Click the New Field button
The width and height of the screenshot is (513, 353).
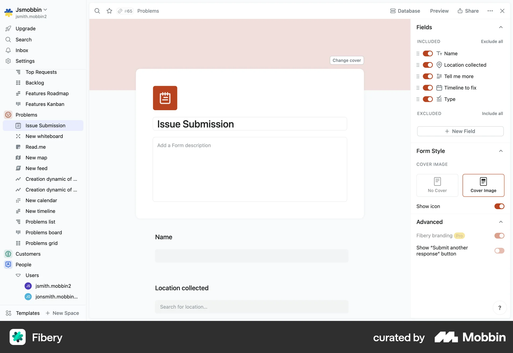[x=460, y=131]
